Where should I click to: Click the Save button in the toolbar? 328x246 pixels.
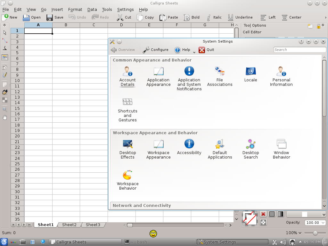tap(55, 17)
